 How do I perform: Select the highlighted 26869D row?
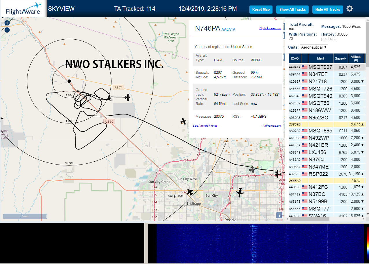[327, 124]
